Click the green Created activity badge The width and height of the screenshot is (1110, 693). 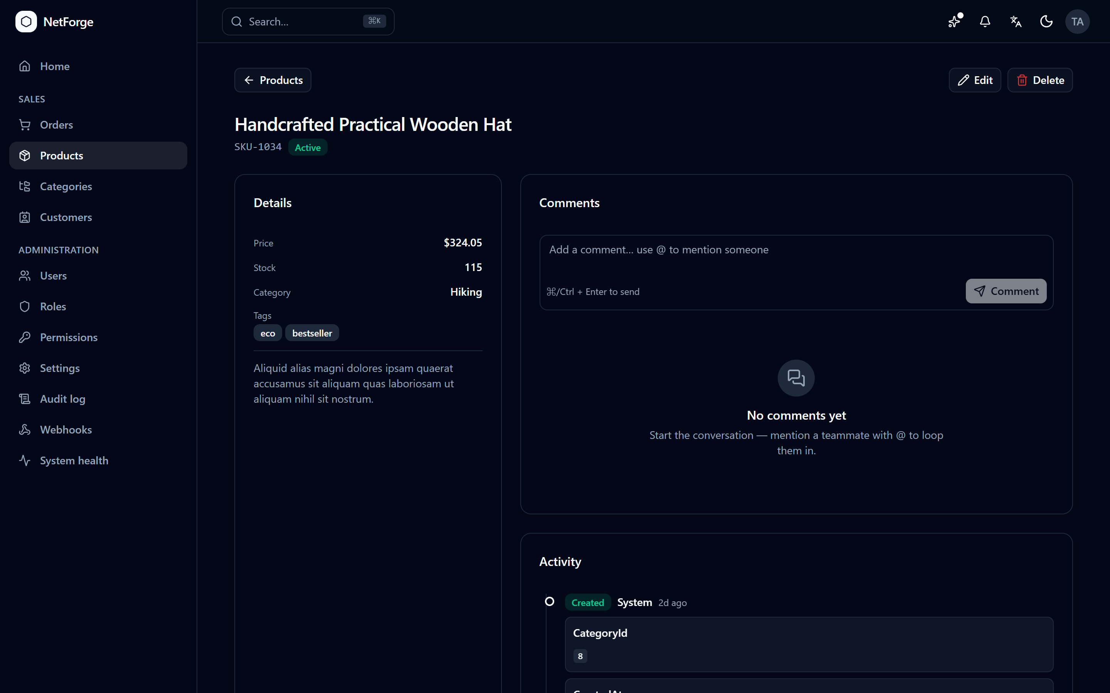tap(587, 602)
